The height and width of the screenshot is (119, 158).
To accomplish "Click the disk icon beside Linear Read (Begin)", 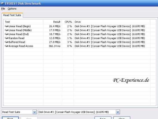I will coord(7,26).
